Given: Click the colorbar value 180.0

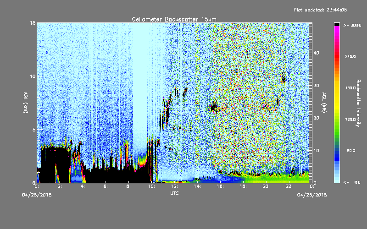Looking at the screenshot, I should pyautogui.click(x=350, y=88).
